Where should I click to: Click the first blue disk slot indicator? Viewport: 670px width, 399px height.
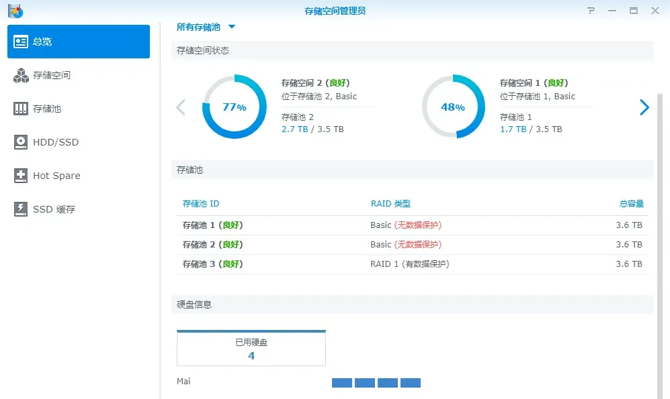tap(342, 383)
